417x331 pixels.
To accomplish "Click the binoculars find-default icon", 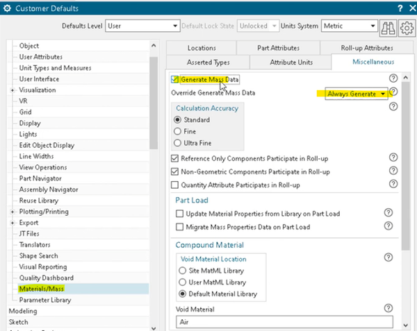I will pos(389,27).
